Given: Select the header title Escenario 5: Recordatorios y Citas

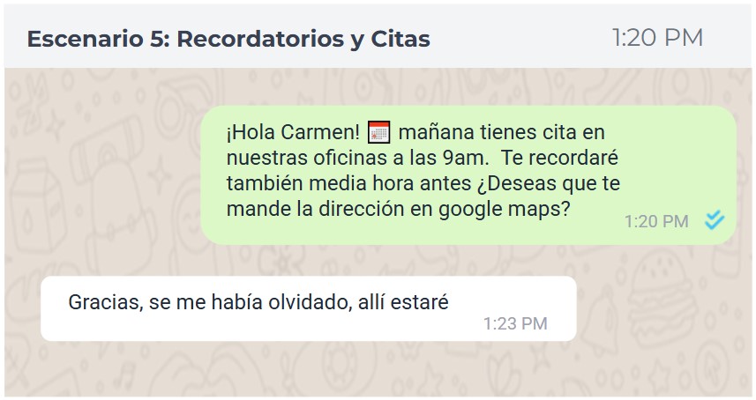Looking at the screenshot, I should click(x=228, y=39).
